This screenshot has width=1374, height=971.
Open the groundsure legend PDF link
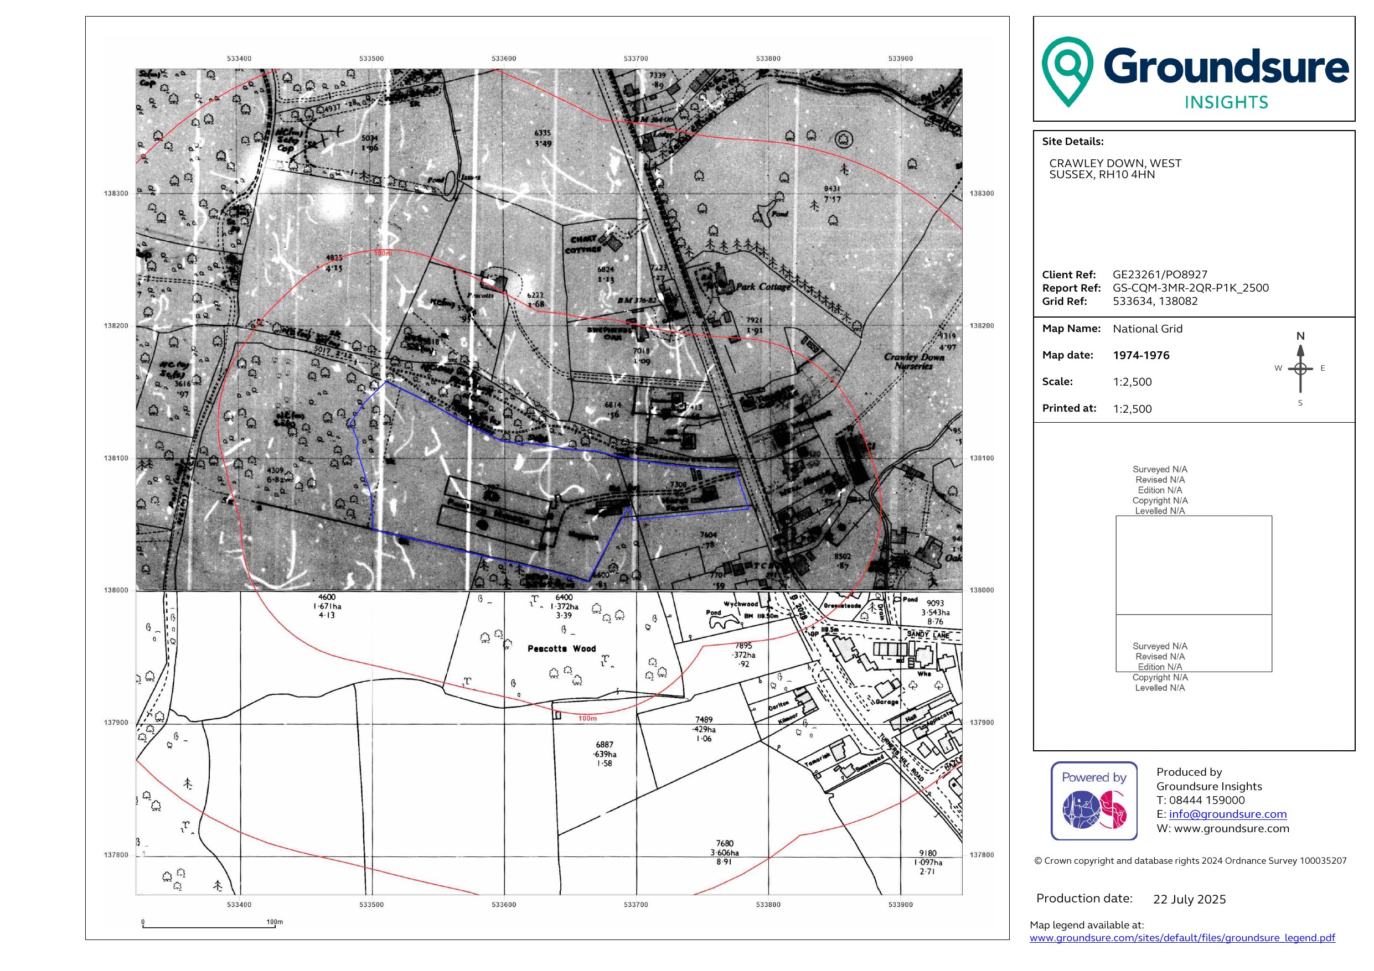tap(1182, 937)
